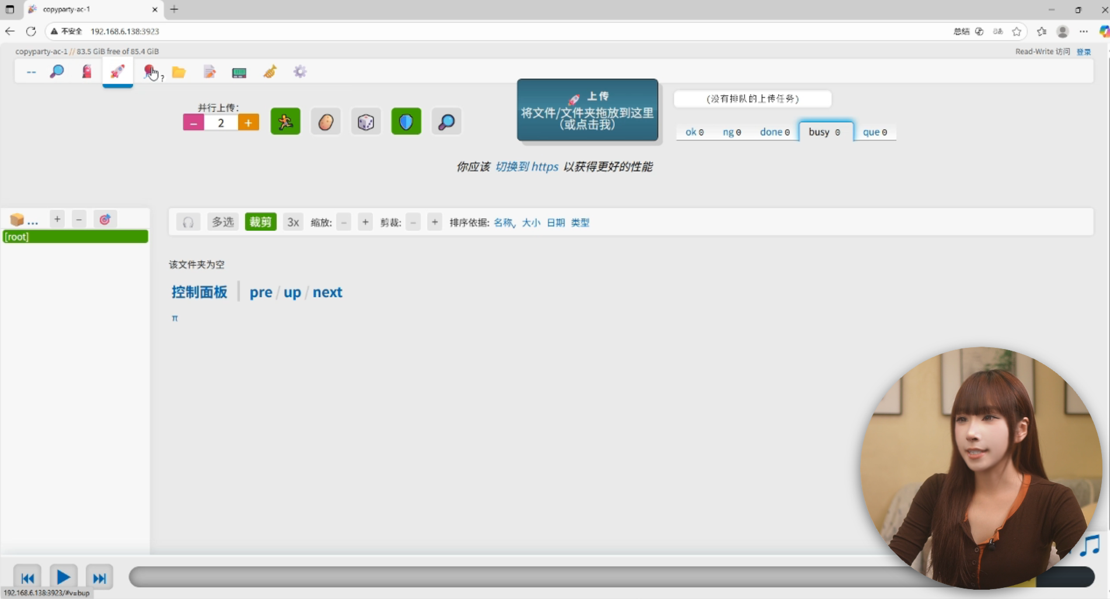Toggle the blue shield upload option

pos(406,122)
